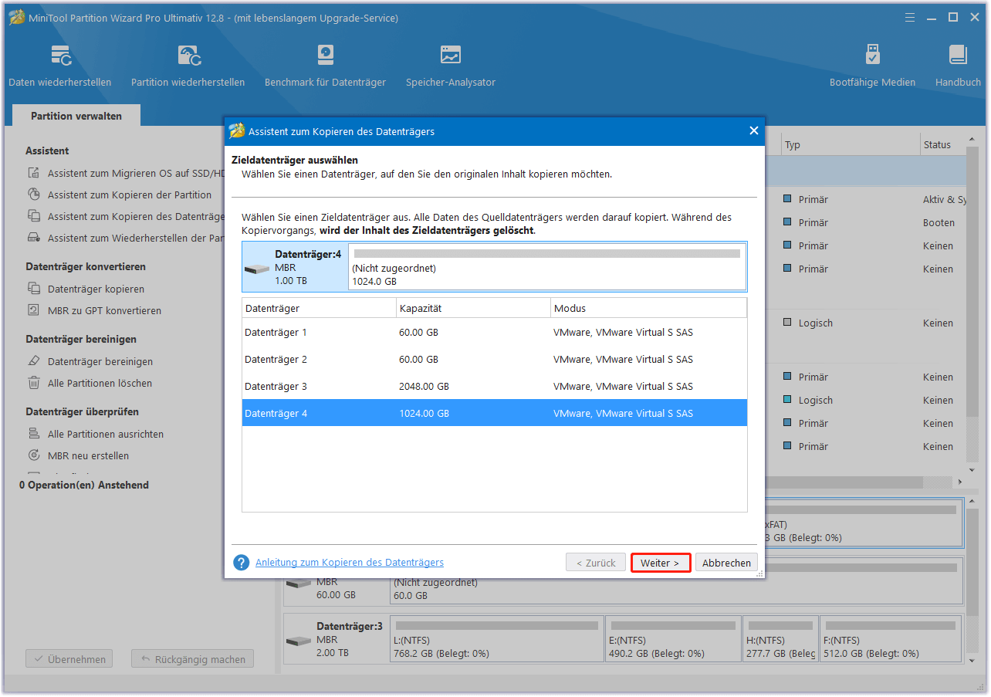Click the Abbrechen button

pyautogui.click(x=726, y=563)
